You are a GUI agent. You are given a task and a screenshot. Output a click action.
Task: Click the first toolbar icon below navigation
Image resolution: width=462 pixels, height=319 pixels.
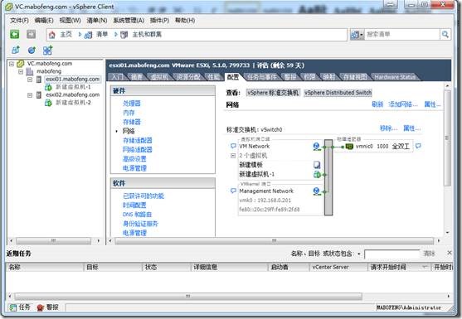click(16, 51)
